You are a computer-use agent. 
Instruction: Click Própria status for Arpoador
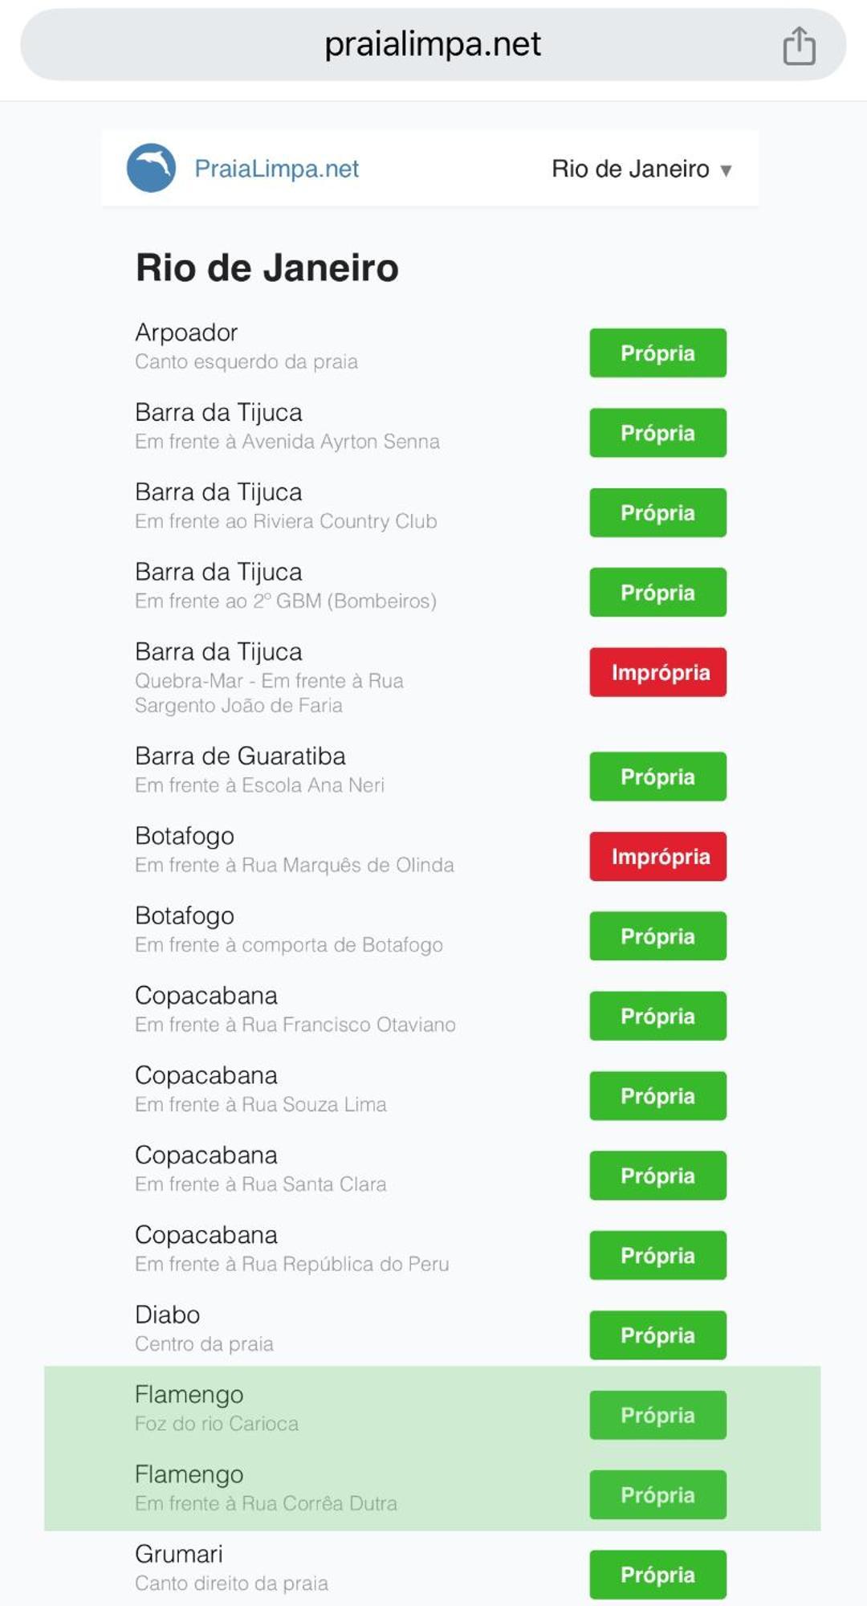coord(657,353)
